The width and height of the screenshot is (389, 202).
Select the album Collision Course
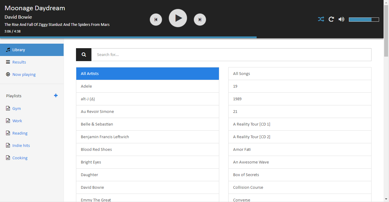(x=300, y=187)
